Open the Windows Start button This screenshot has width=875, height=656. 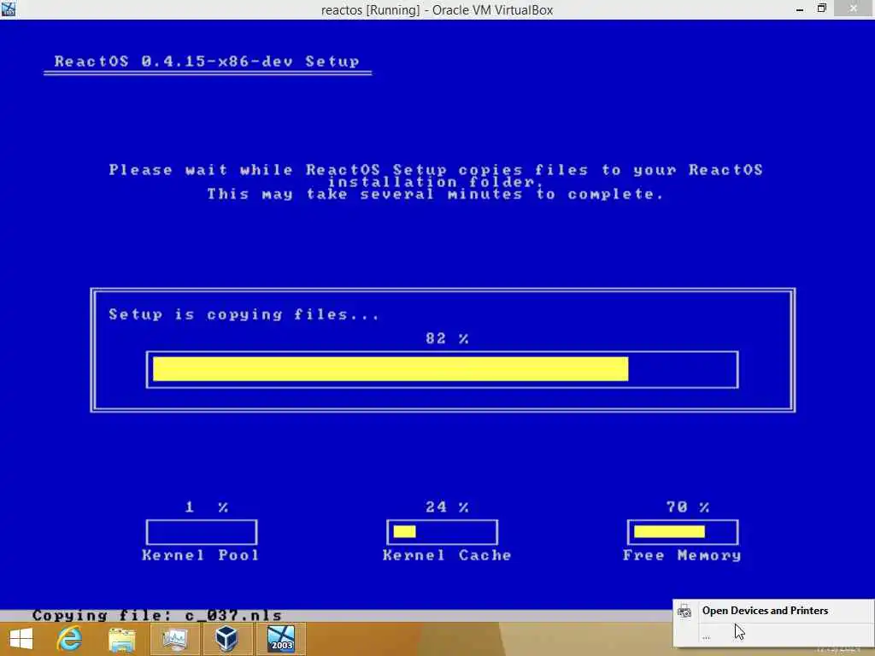pos(21,639)
